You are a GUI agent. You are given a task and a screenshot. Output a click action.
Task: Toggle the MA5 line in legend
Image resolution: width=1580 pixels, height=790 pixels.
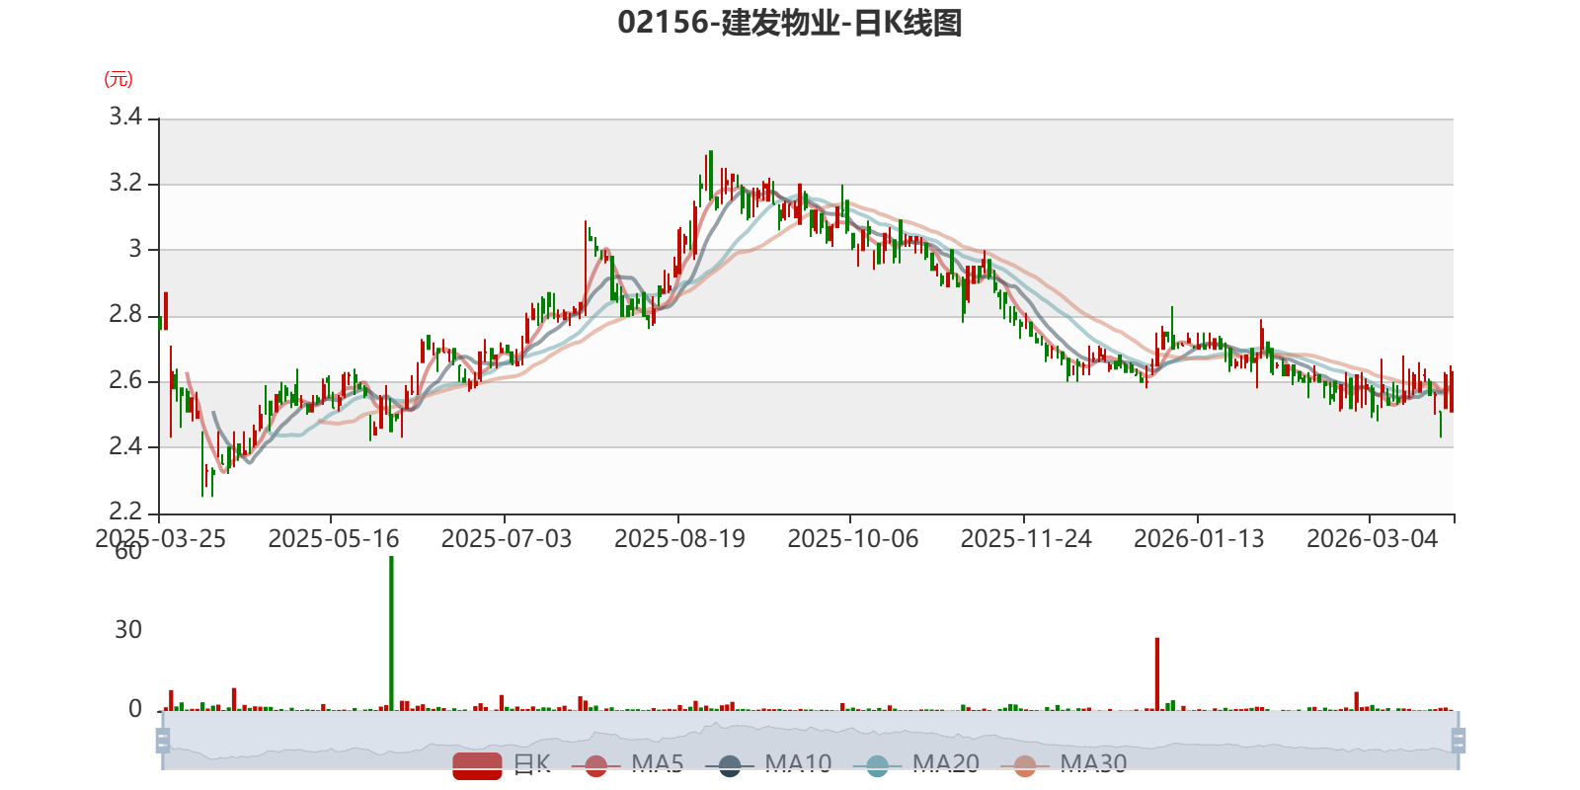click(x=627, y=764)
